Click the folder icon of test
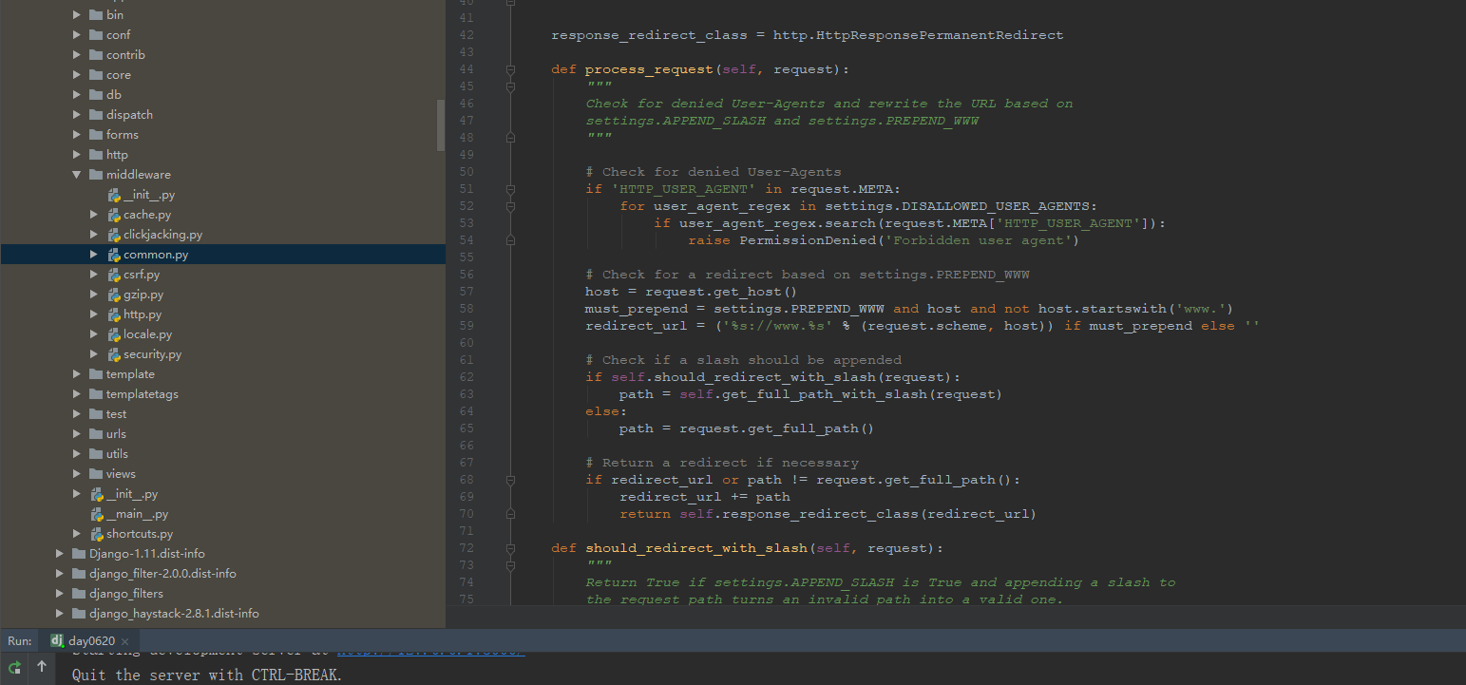The width and height of the screenshot is (1466, 685). [x=96, y=414]
